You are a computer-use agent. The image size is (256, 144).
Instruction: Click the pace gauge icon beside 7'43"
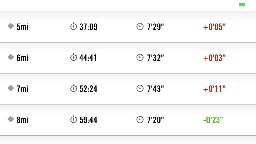(140, 88)
